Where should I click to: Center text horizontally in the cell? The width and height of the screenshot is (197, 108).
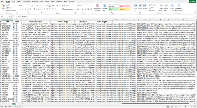(47, 9)
